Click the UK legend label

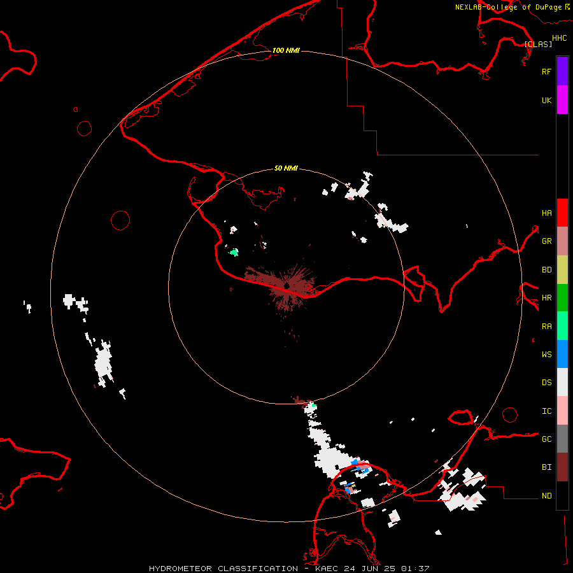[546, 100]
